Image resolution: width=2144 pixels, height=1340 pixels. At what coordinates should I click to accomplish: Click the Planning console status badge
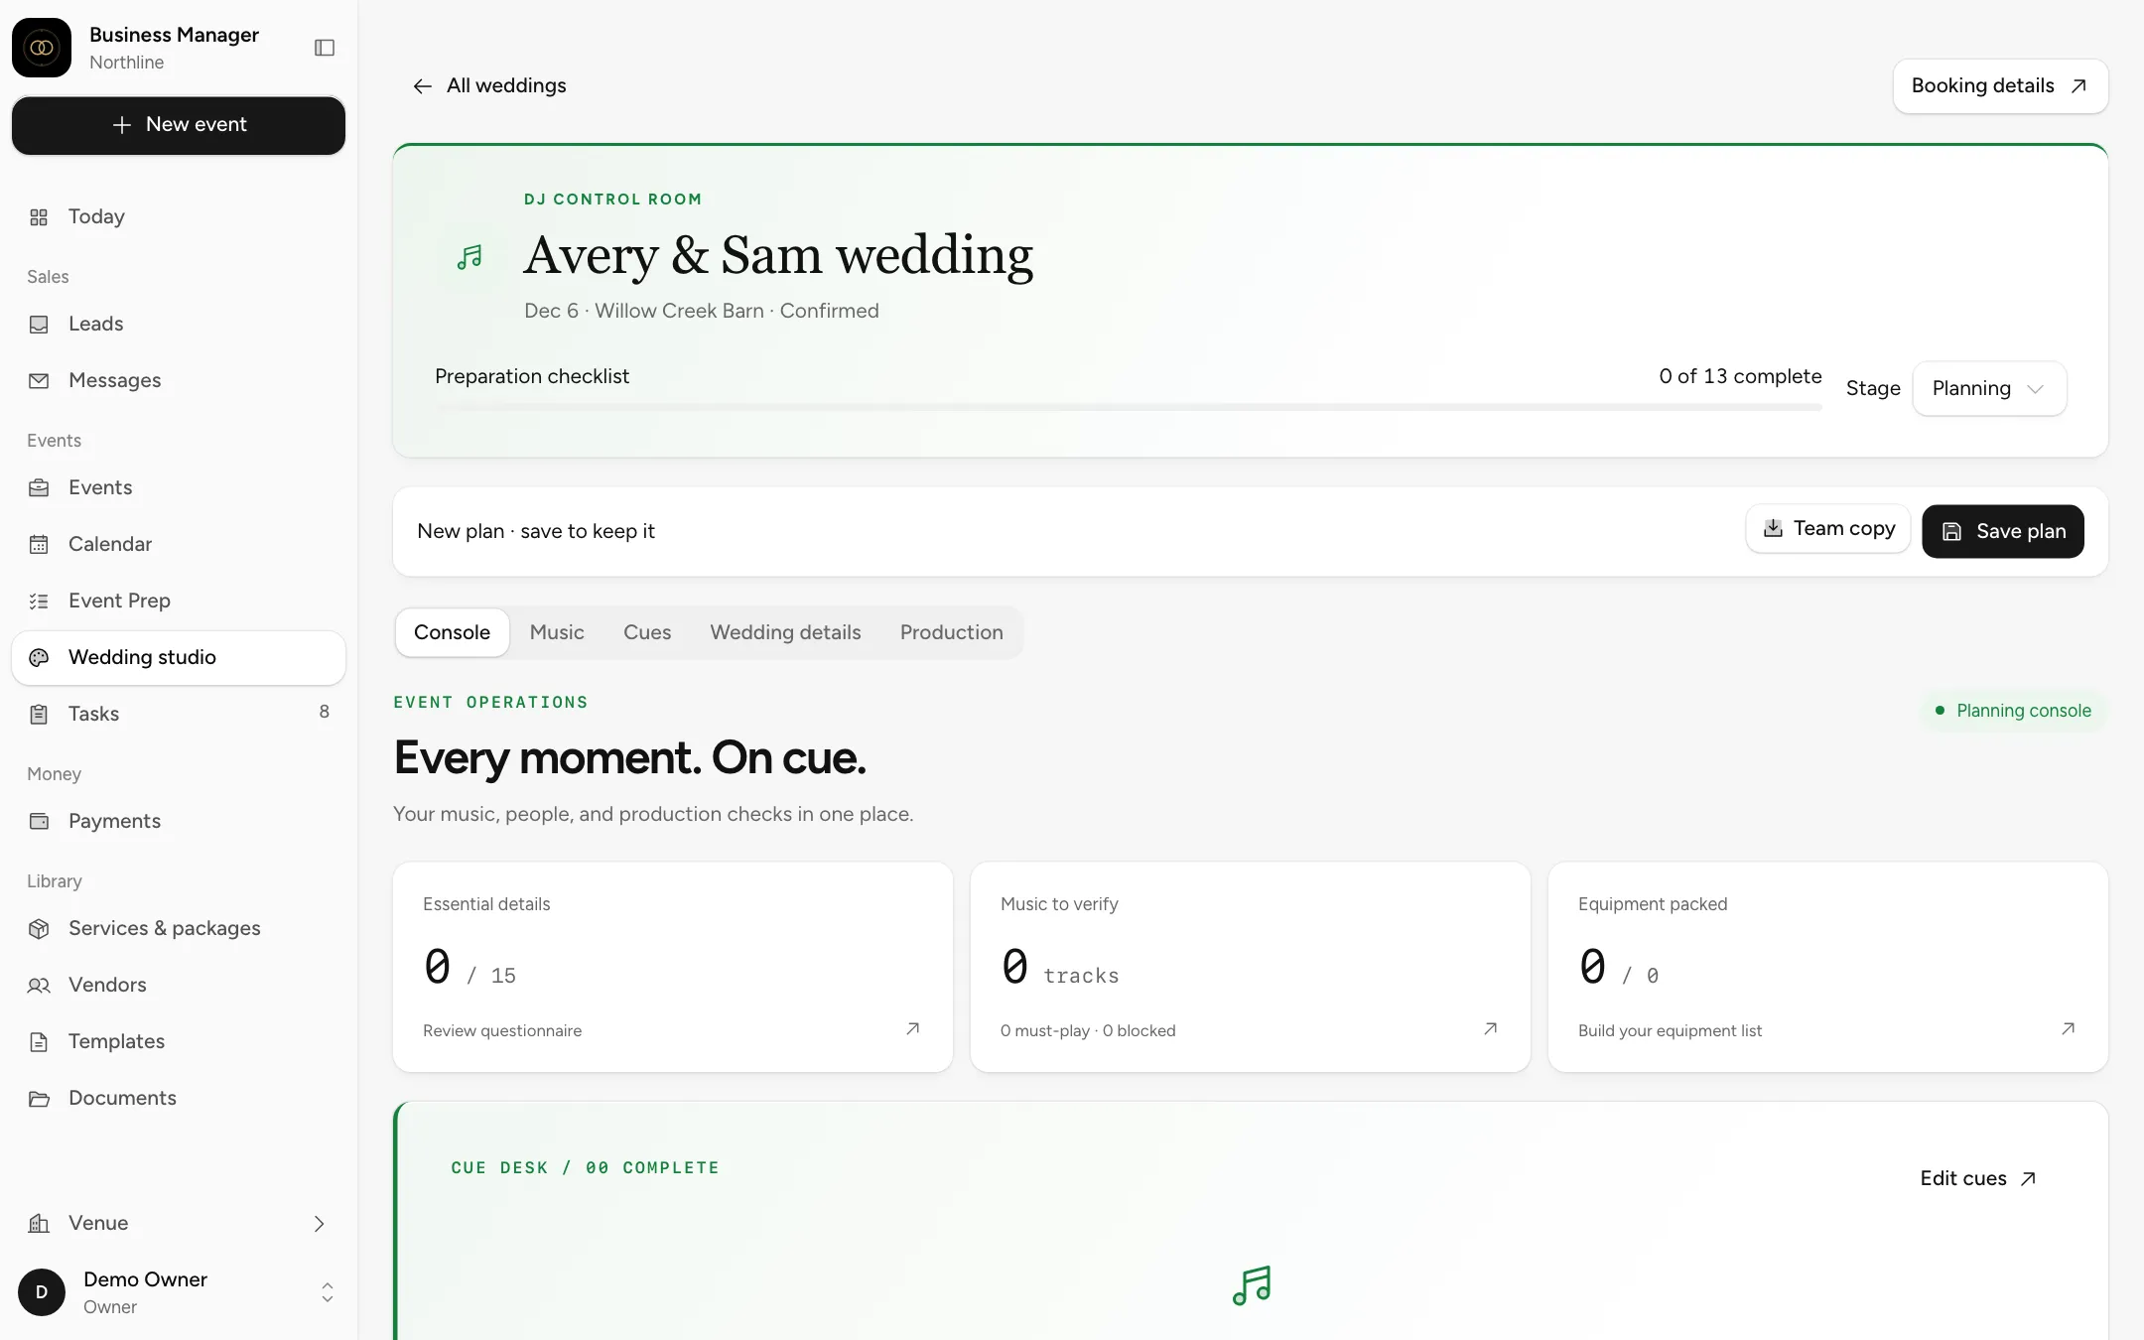coord(2012,711)
